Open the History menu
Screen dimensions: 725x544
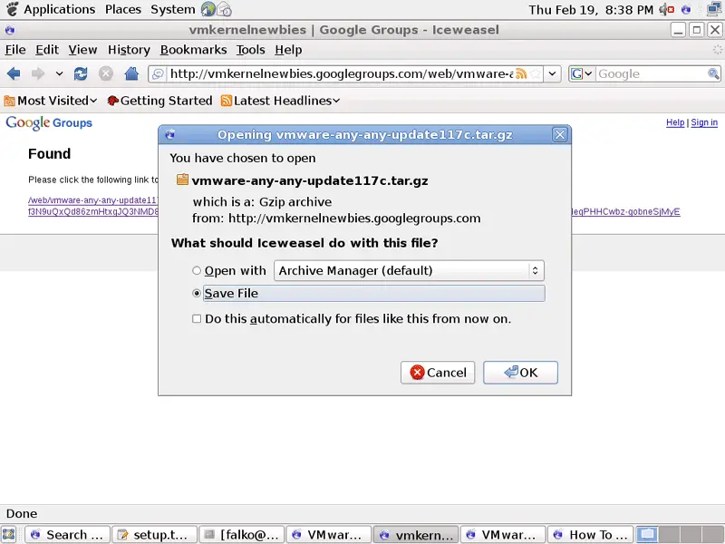tap(129, 50)
